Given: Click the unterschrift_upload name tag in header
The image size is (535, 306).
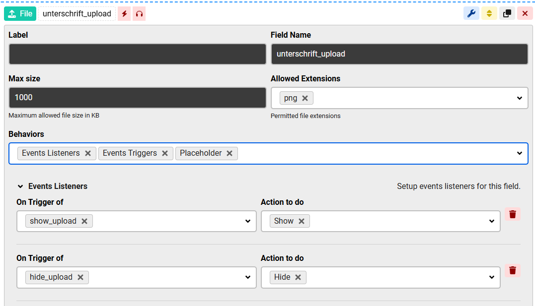Looking at the screenshot, I should click(77, 13).
